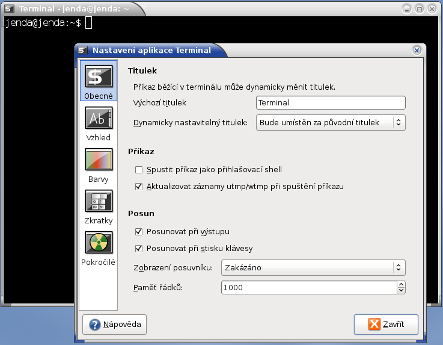Click the Paměť řádků value field

pos(309,288)
